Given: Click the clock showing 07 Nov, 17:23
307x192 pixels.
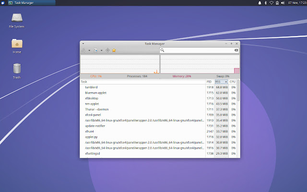Looking at the screenshot, I should [297, 3].
